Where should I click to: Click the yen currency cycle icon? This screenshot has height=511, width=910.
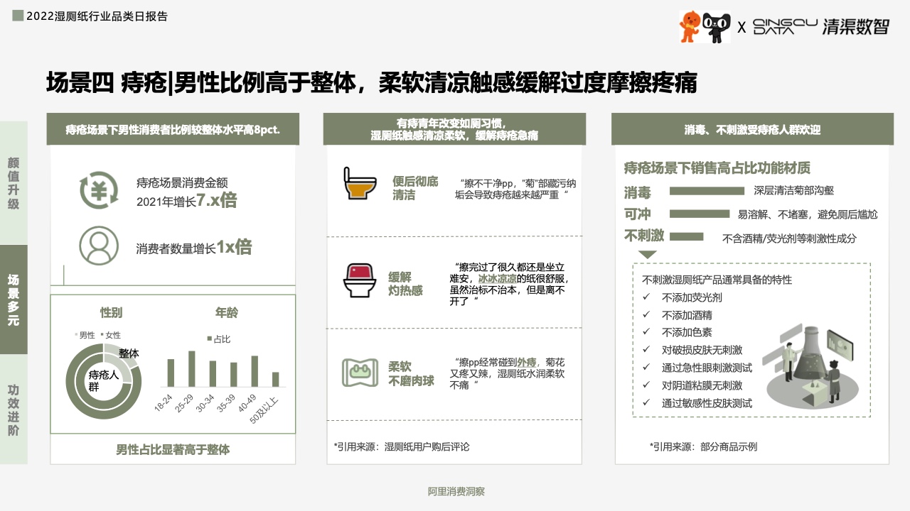click(x=99, y=190)
